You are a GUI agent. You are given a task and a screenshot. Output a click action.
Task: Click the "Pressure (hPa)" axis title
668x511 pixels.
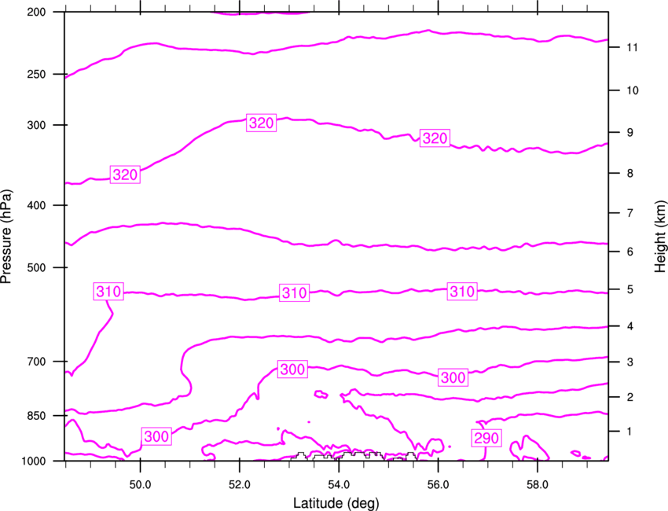tap(6, 236)
